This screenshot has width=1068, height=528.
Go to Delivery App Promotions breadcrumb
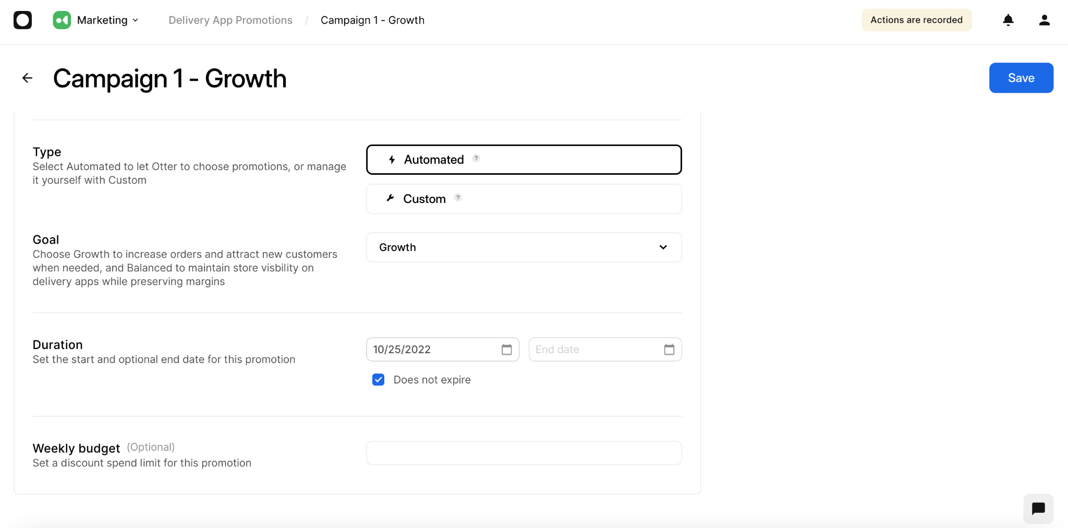click(x=230, y=20)
